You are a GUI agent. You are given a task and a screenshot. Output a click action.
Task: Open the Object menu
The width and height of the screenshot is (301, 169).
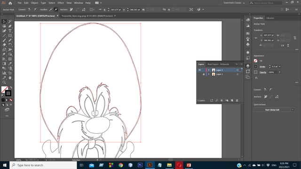[x=34, y=3]
